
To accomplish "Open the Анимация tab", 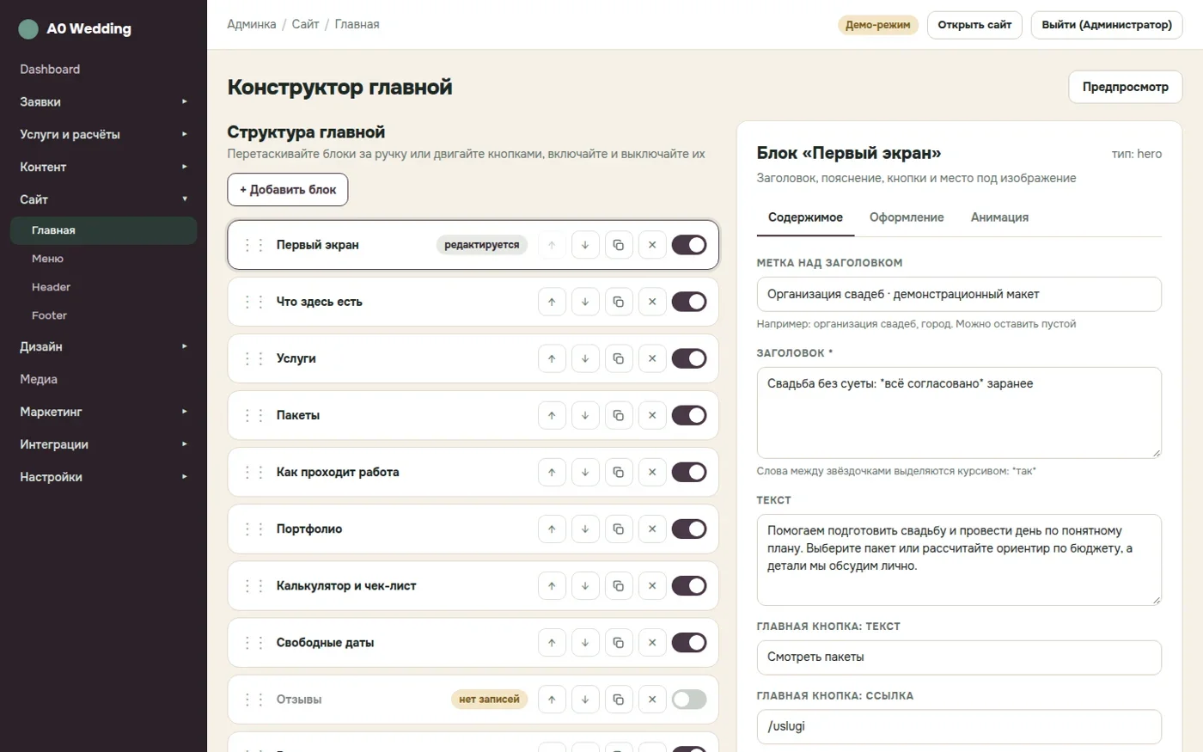I will (x=999, y=217).
